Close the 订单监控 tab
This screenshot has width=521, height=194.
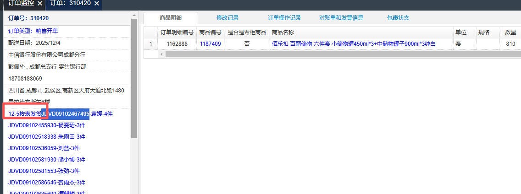click(x=40, y=4)
